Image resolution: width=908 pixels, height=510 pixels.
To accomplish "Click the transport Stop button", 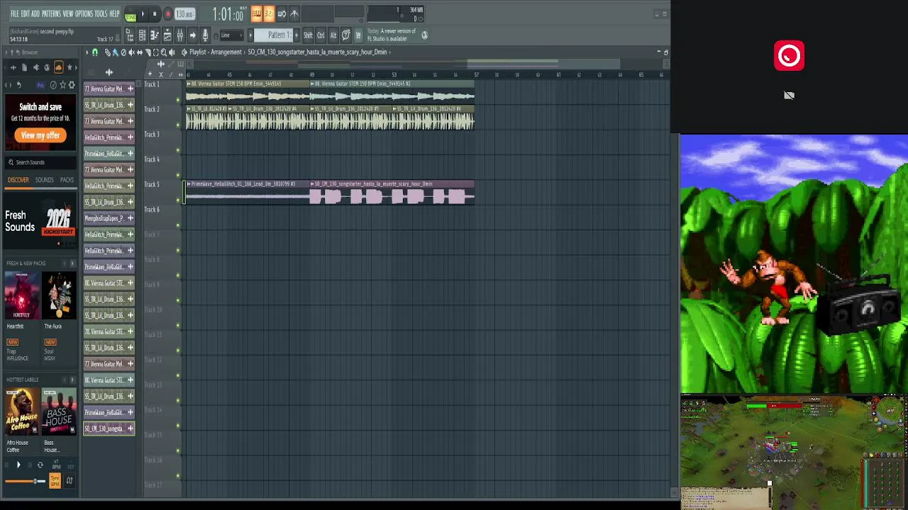I will (155, 14).
